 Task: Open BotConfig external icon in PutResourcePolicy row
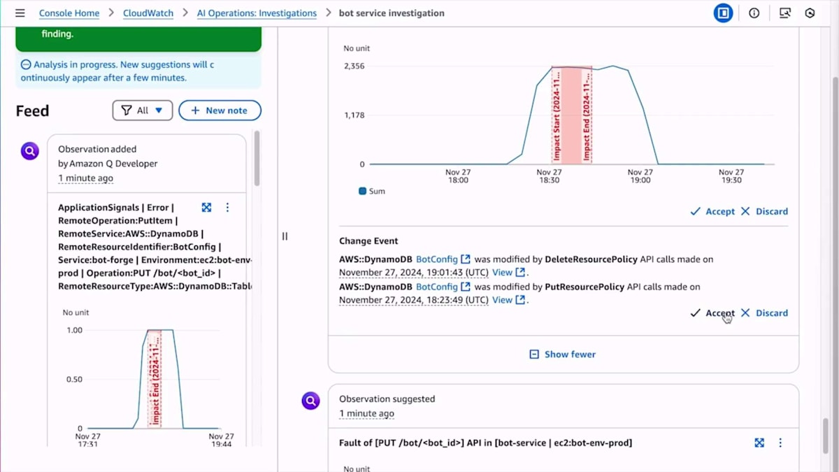pyautogui.click(x=466, y=287)
